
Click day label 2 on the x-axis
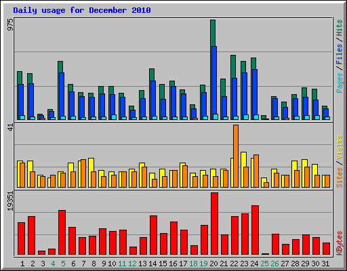(33, 264)
